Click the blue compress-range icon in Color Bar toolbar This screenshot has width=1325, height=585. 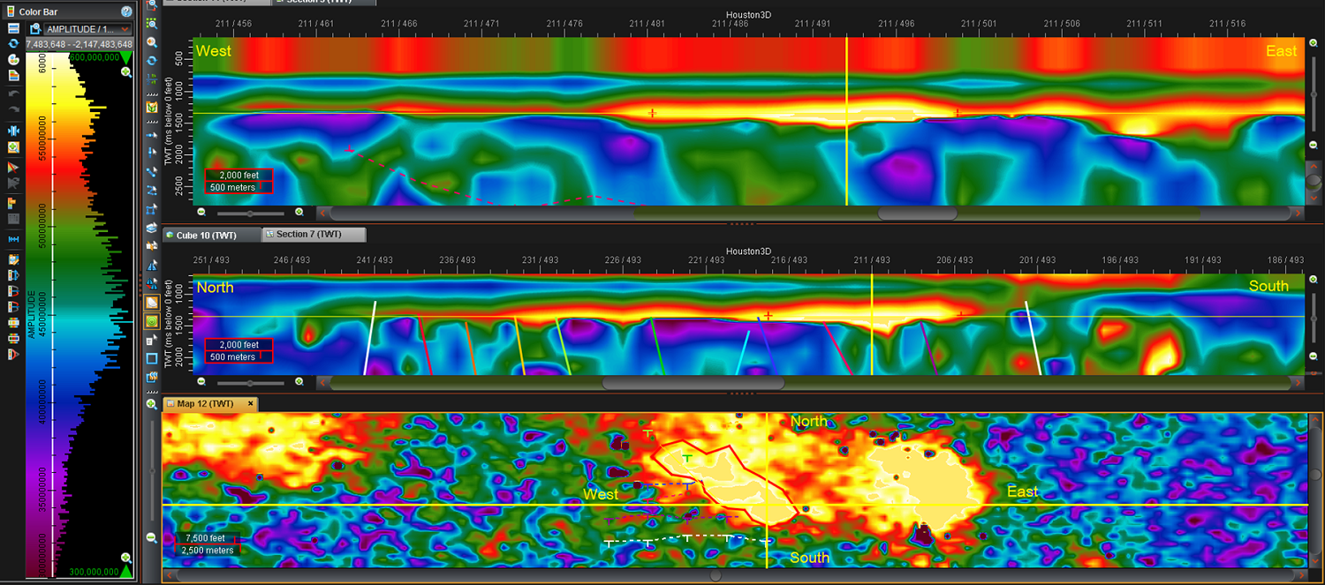pyautogui.click(x=13, y=131)
